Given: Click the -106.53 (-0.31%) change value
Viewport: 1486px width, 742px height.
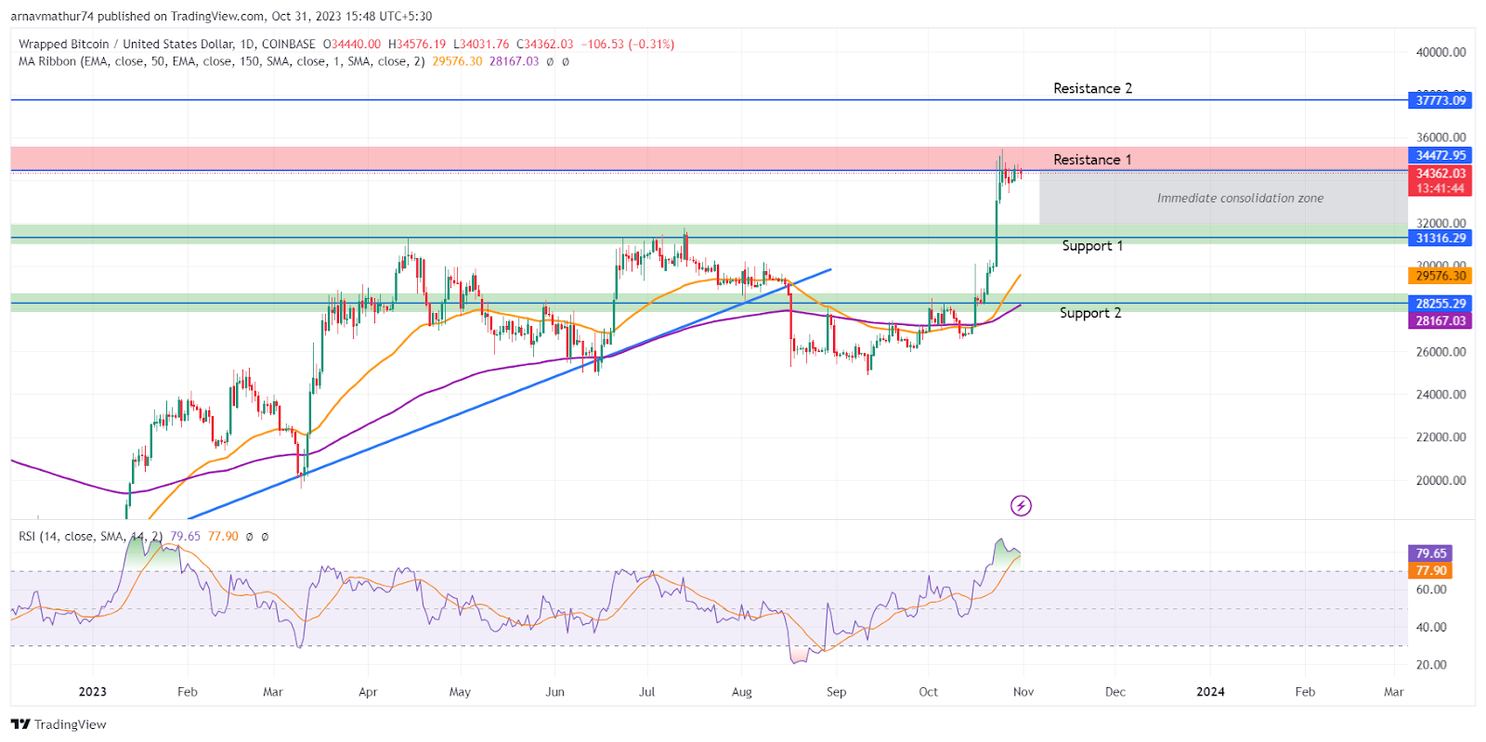Looking at the screenshot, I should 626,44.
